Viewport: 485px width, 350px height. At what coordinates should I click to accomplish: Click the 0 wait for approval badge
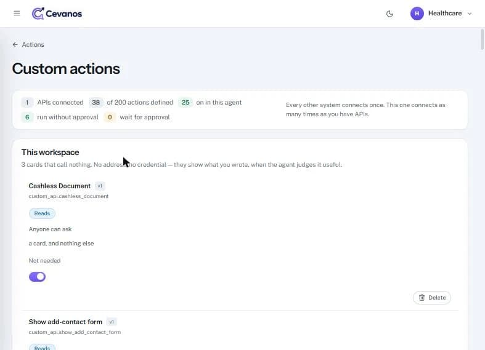click(x=110, y=117)
